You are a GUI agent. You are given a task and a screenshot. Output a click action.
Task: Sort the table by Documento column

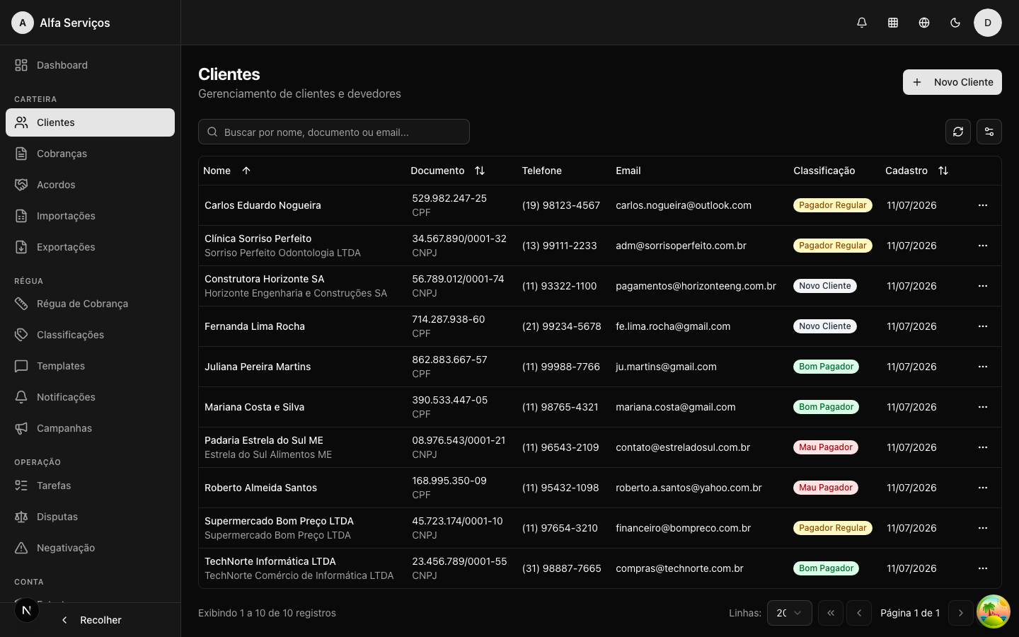point(448,171)
